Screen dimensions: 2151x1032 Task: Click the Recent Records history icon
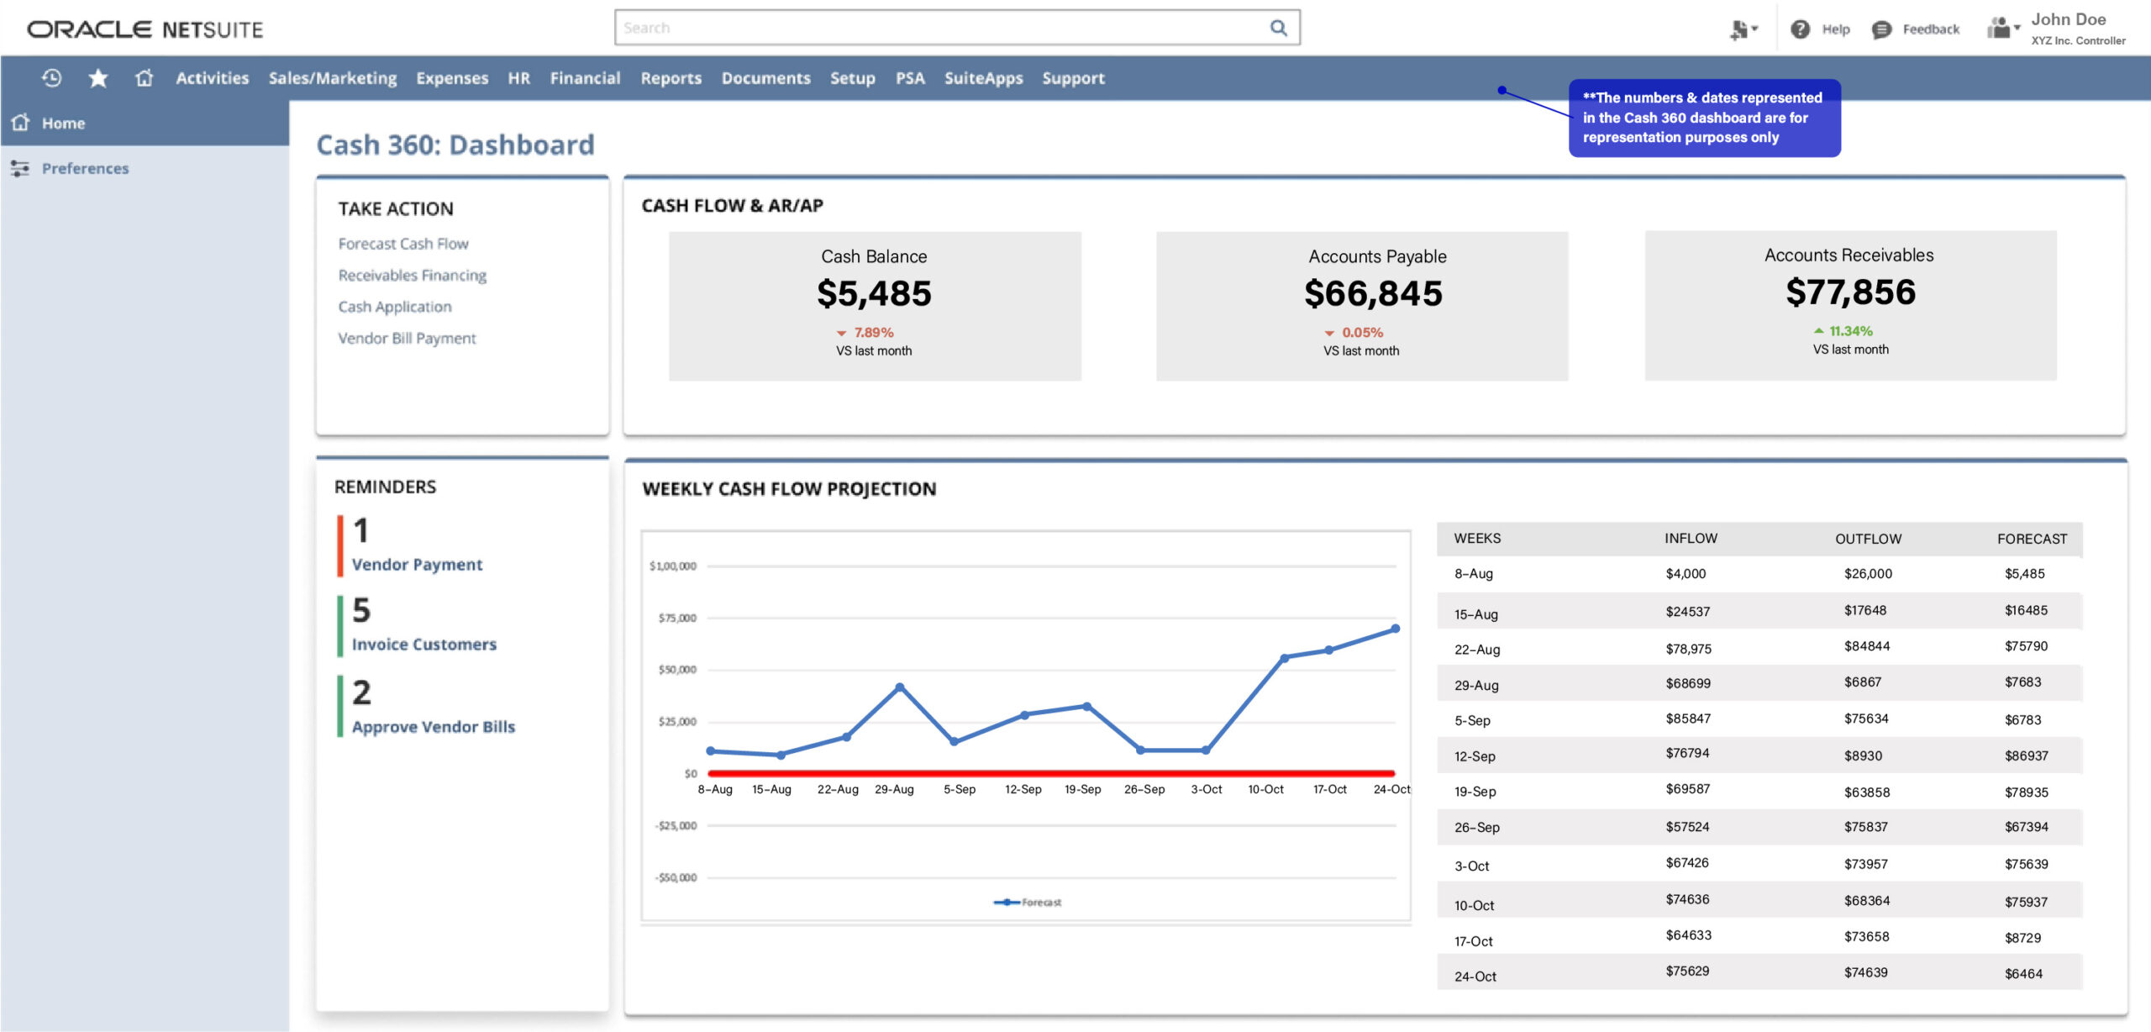[52, 78]
